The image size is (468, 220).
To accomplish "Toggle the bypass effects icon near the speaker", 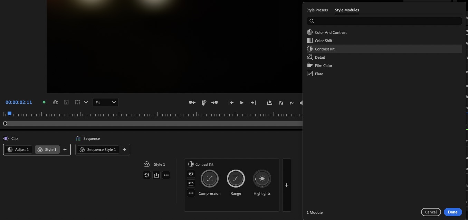I will pyautogui.click(x=280, y=103).
